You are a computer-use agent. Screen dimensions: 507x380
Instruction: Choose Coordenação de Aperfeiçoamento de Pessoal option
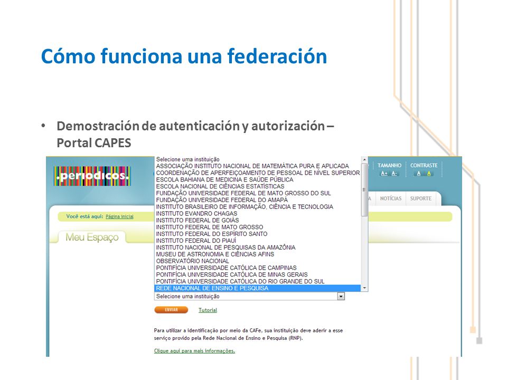point(257,173)
